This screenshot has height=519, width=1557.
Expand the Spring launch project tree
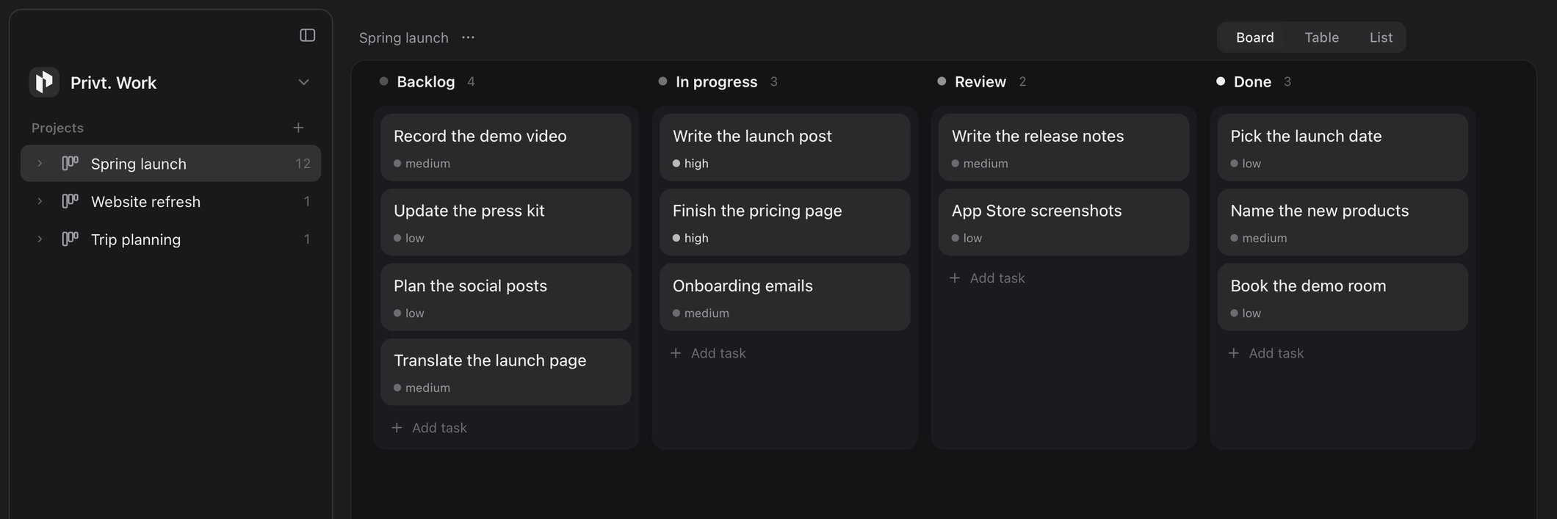[x=40, y=163]
